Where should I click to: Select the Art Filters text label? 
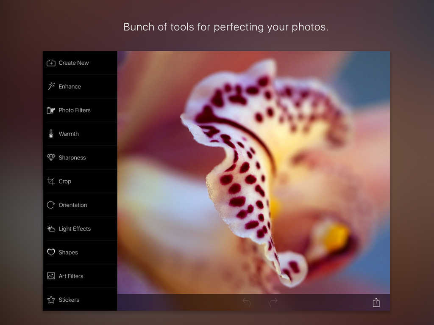coord(71,276)
